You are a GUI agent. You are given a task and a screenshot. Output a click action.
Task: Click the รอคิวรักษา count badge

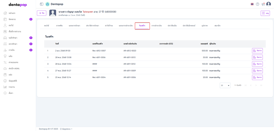(x=31, y=38)
